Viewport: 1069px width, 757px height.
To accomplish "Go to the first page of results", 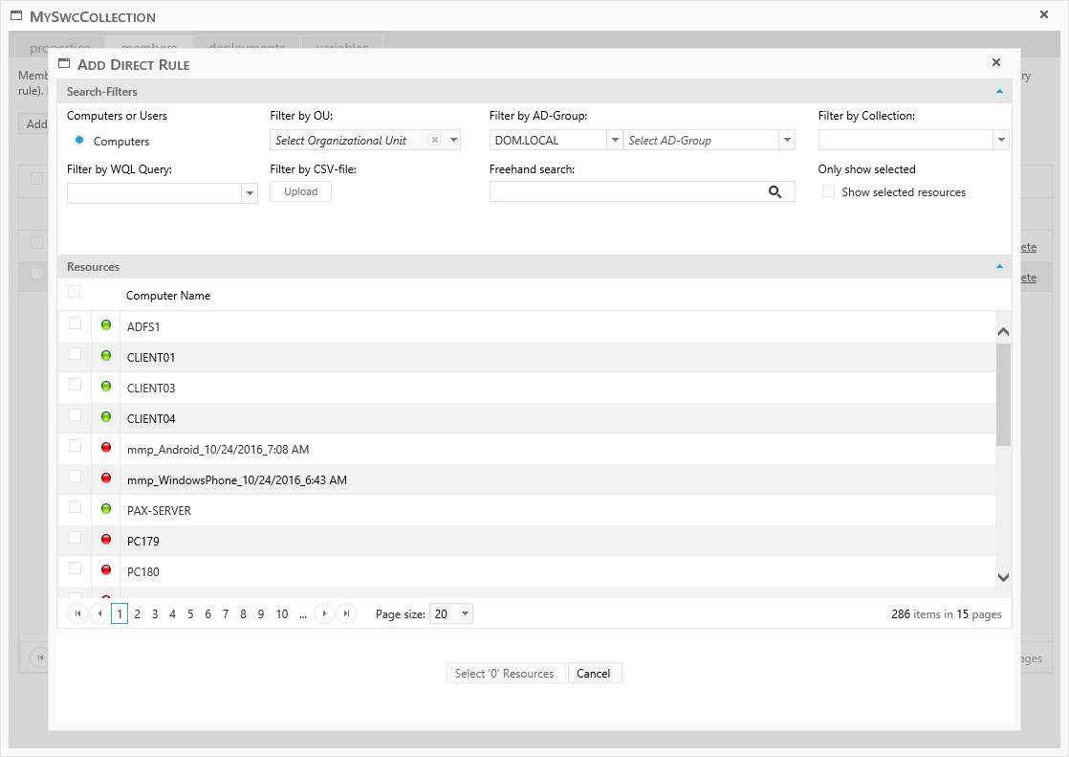I will [76, 614].
